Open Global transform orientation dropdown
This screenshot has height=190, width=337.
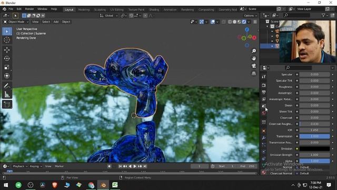[x=109, y=15]
